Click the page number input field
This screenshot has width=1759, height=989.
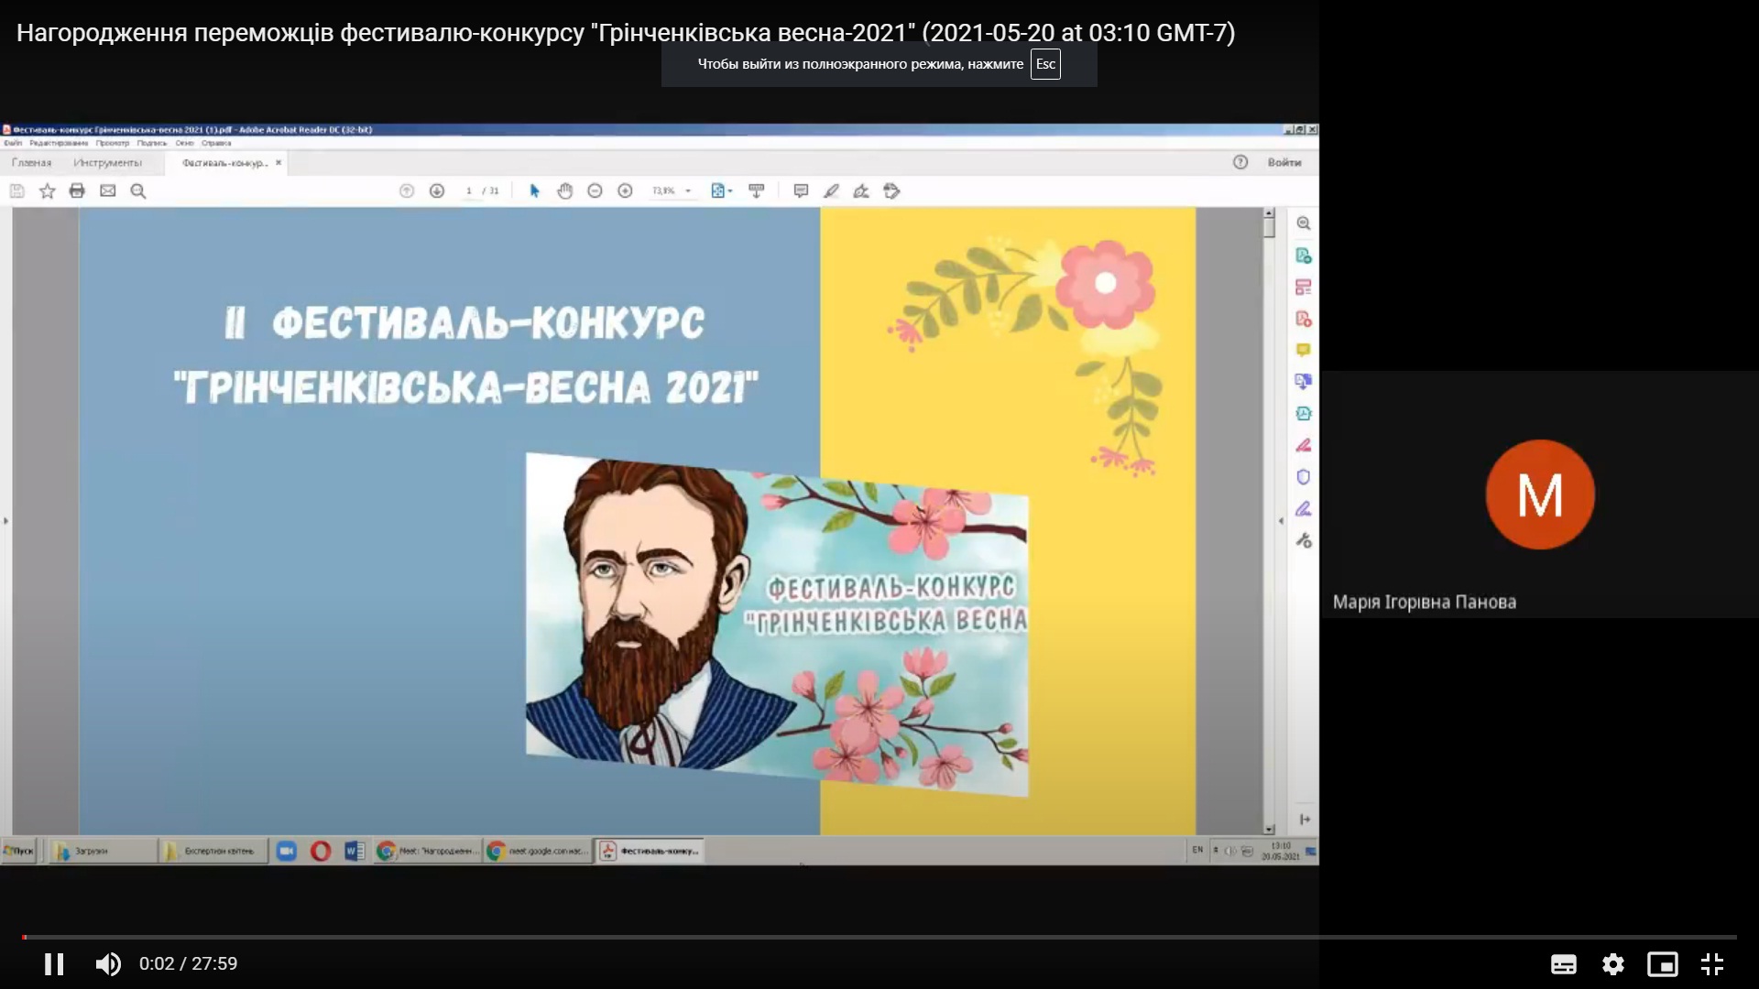click(x=469, y=190)
